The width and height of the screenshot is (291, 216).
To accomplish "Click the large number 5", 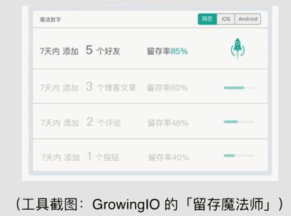I will (x=89, y=50).
